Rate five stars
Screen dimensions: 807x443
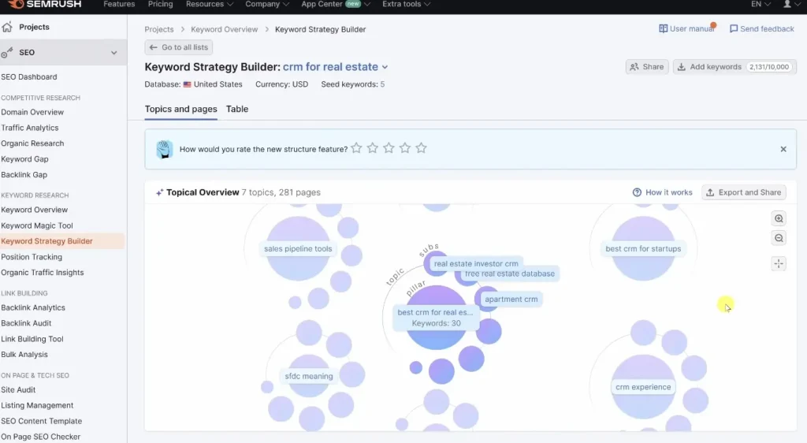click(x=421, y=148)
